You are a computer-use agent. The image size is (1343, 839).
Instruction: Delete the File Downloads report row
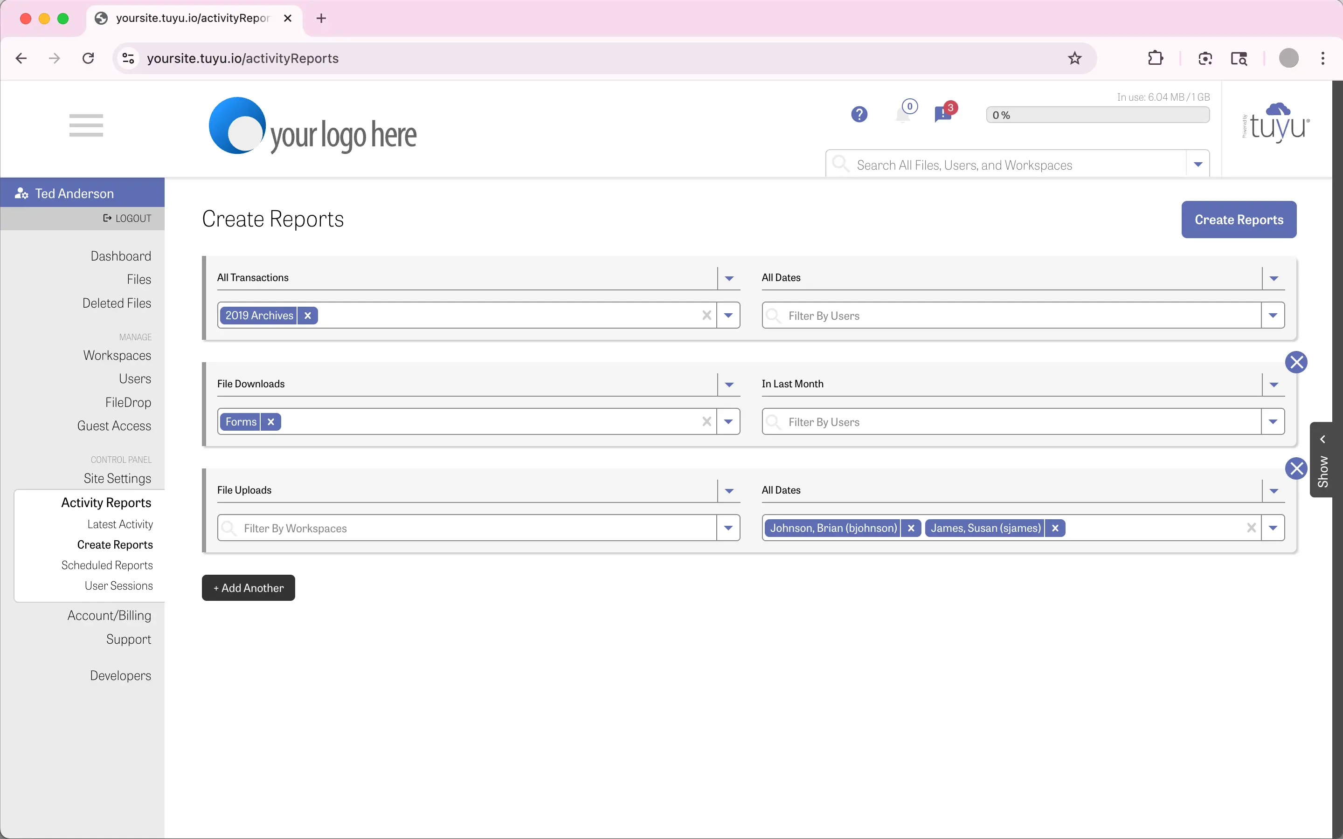1296,363
